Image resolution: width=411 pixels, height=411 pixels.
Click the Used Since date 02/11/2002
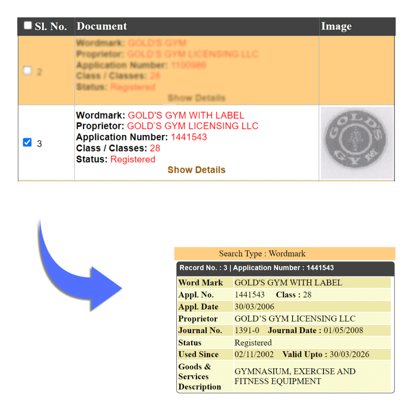254,354
